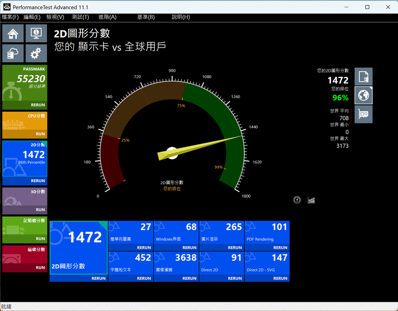Screen dimensions: 398x311
Task: Rerun the whole 2D圖形分數 suite below gauge
Action: [79, 278]
